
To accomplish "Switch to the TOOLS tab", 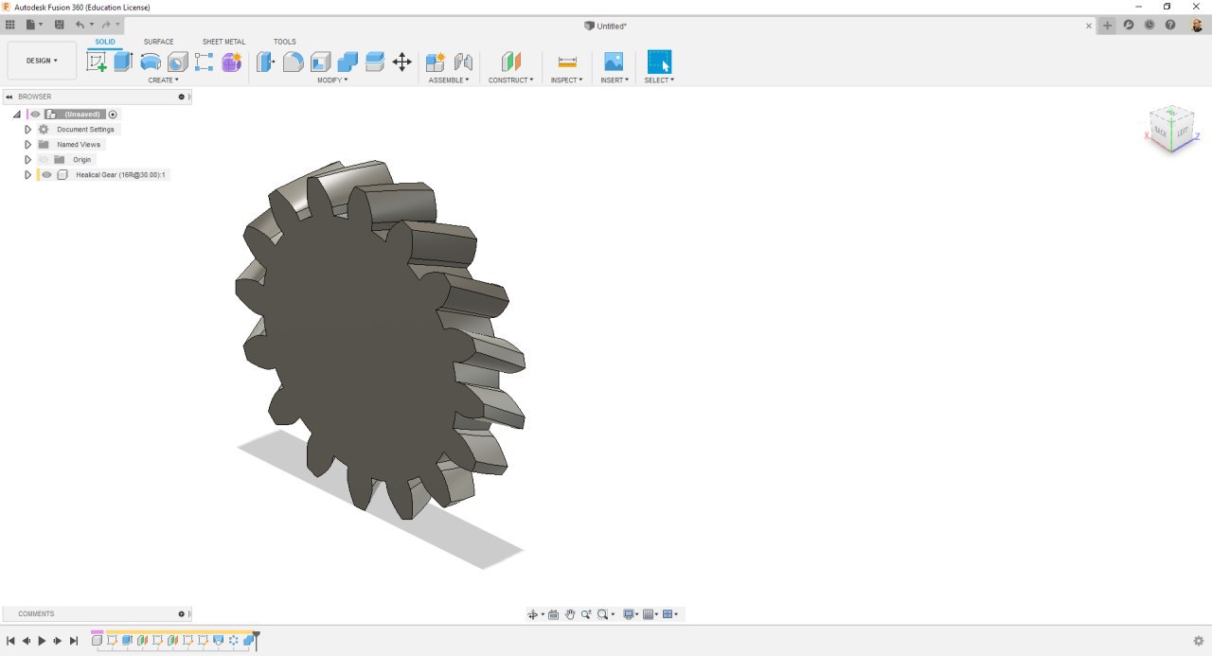I will (x=285, y=42).
